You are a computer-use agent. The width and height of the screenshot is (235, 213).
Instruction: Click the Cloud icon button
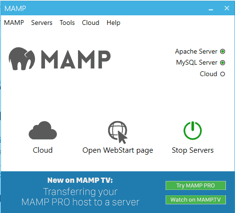click(43, 130)
